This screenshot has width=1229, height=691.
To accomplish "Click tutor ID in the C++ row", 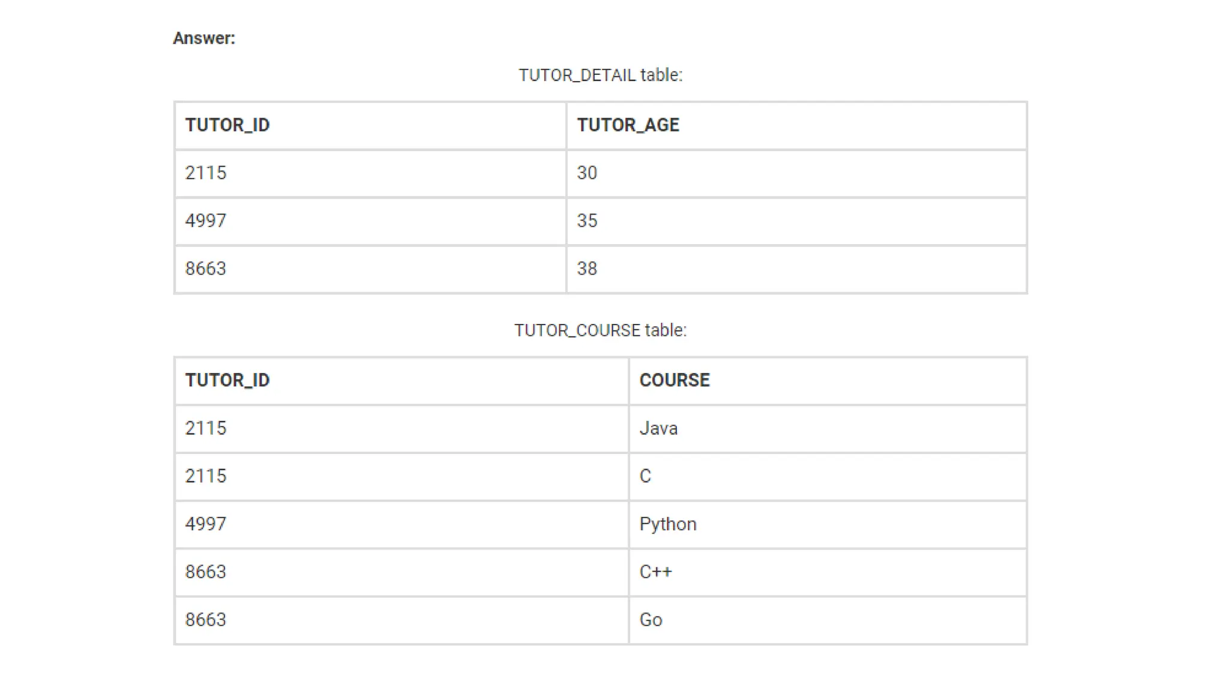I will tap(206, 572).
